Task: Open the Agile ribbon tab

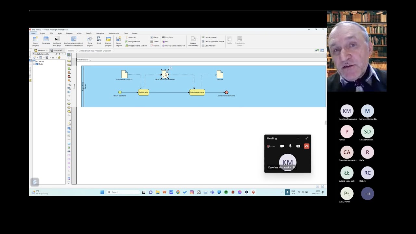Action: tap(60, 33)
